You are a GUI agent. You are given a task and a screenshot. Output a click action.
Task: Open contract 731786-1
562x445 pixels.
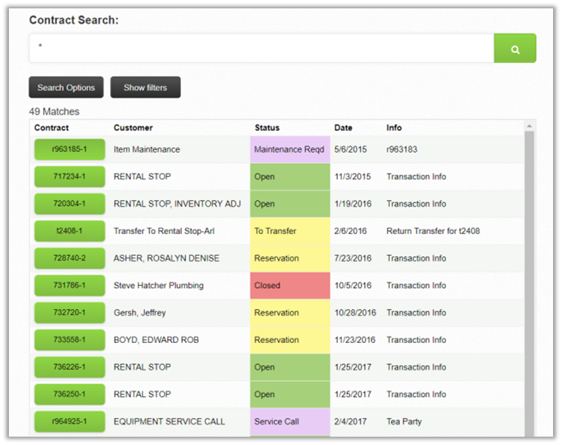coord(69,286)
